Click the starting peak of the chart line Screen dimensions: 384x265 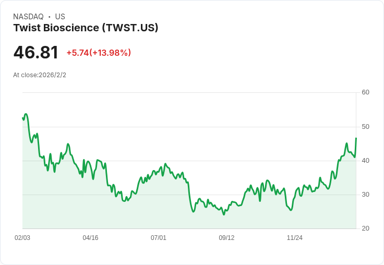pos(26,114)
